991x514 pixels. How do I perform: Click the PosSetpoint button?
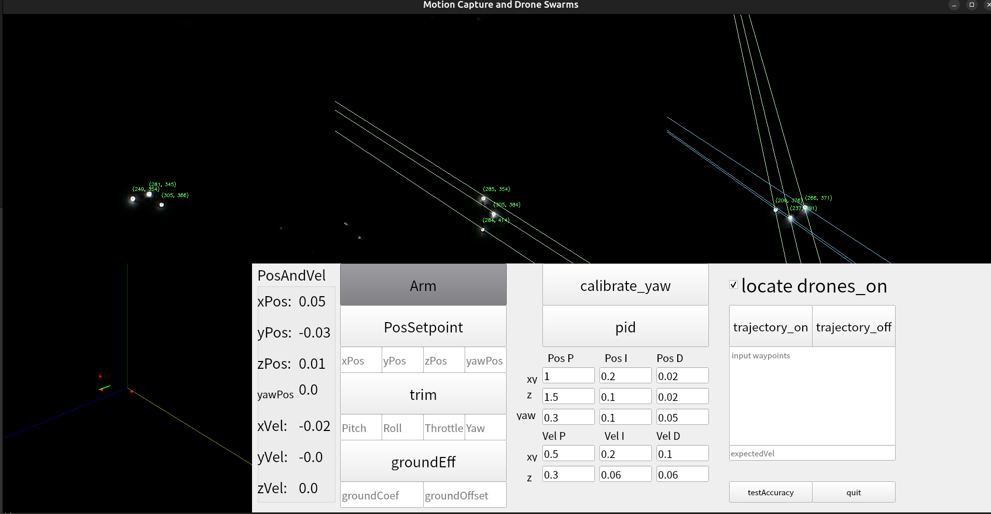423,327
